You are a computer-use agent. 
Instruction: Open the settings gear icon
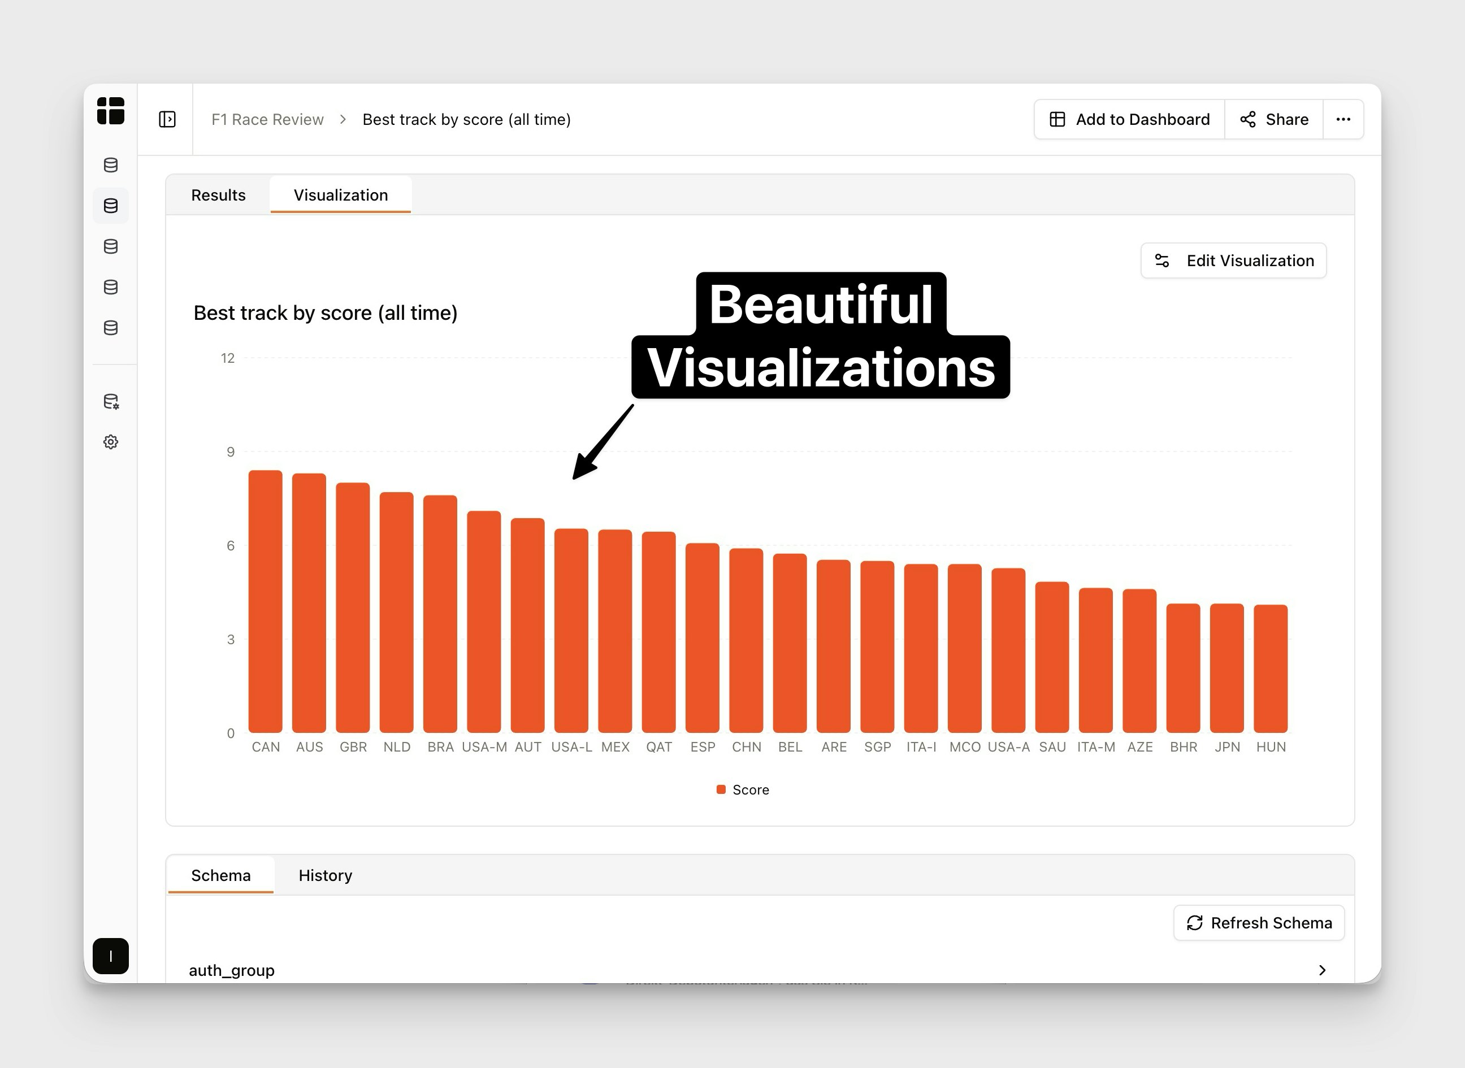[111, 442]
